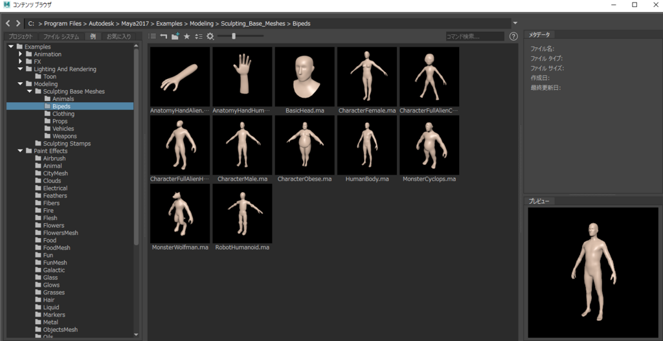The image size is (663, 341).
Task: Select the Clothing folder in the tree
Action: [x=60, y=114]
